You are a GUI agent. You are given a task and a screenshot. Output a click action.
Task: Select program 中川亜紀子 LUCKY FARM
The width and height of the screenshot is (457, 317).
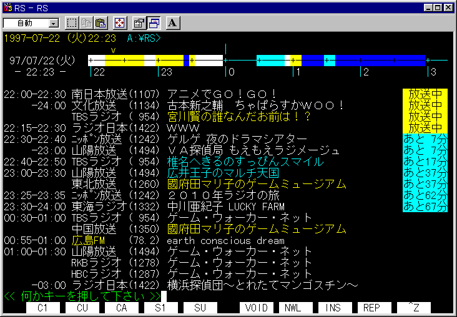226,207
